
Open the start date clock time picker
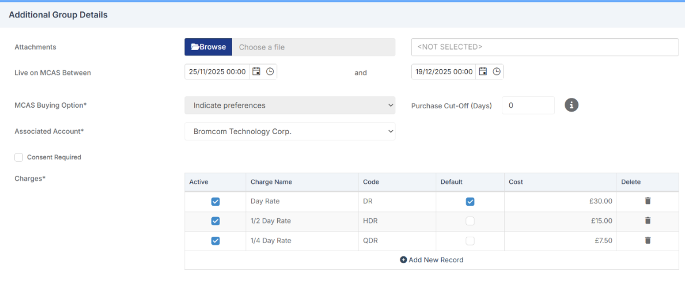click(x=270, y=71)
